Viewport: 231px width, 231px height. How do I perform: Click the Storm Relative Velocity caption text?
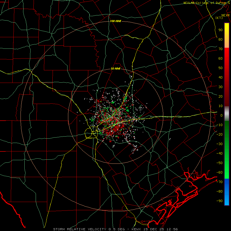tap(115, 229)
